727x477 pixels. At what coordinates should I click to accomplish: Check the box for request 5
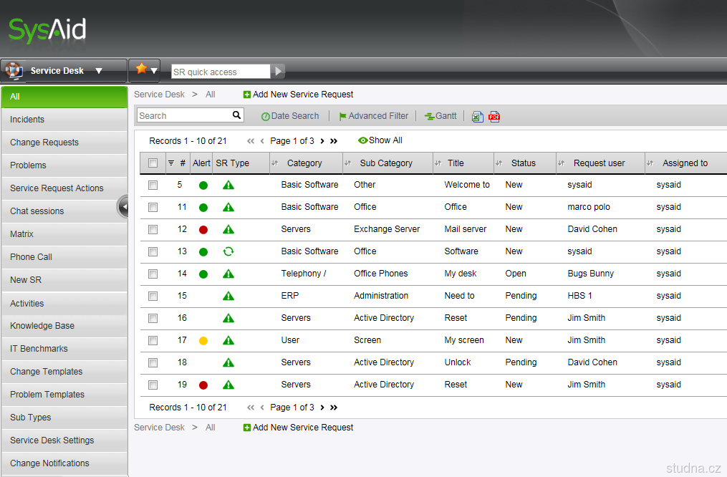(153, 185)
